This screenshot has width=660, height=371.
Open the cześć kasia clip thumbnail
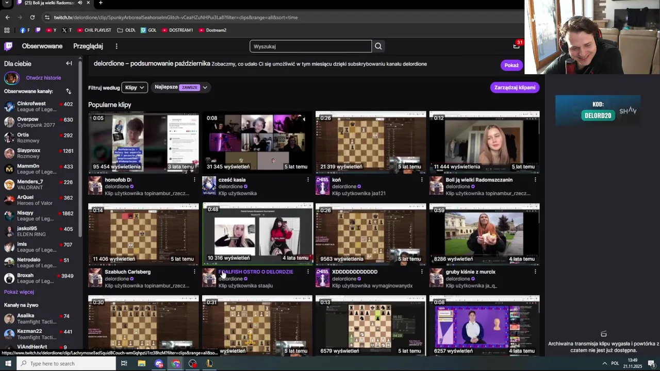[x=257, y=142]
